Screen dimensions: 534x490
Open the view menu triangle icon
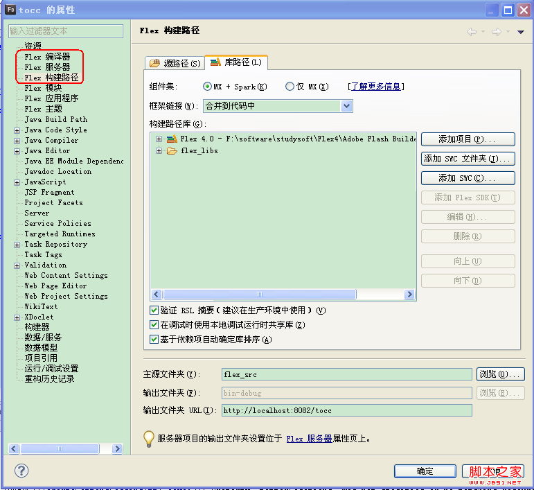(520, 32)
